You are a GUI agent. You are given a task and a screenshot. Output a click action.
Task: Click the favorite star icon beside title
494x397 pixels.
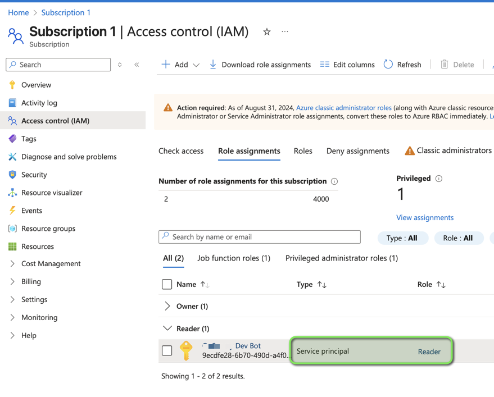point(267,32)
